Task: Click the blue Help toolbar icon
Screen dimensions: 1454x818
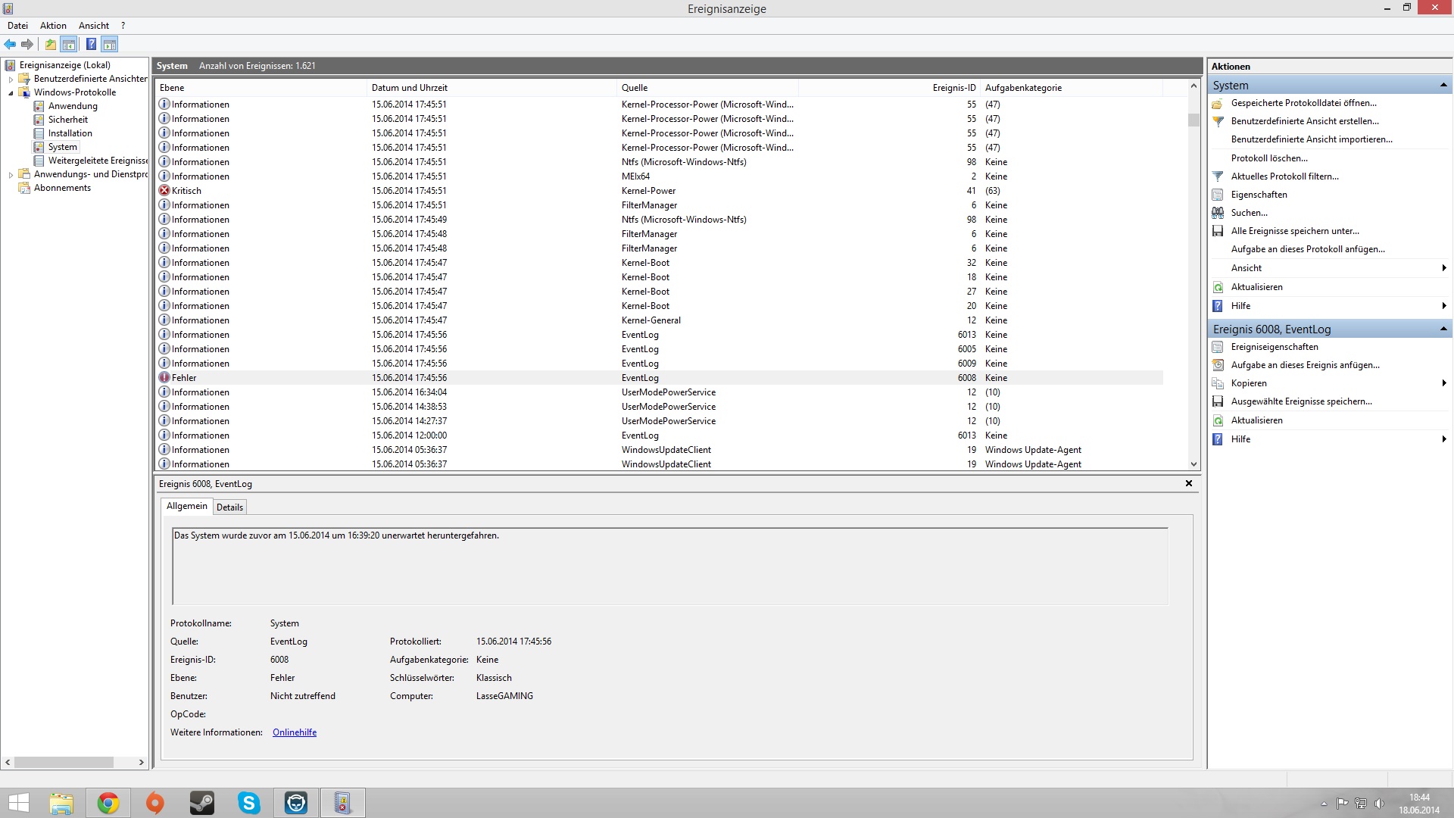Action: point(91,44)
